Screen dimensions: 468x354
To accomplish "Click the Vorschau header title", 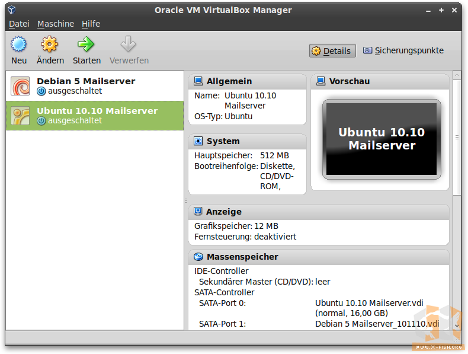I will coord(349,81).
